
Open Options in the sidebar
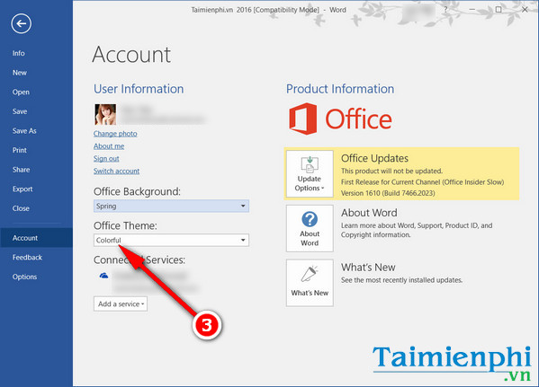tap(25, 277)
